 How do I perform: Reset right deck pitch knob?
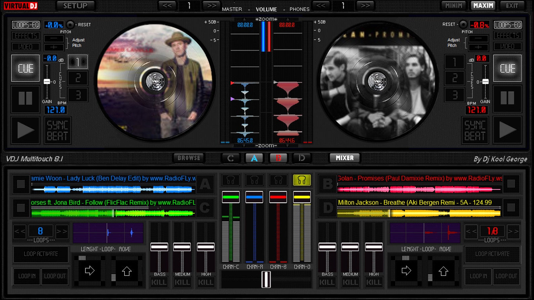463,24
